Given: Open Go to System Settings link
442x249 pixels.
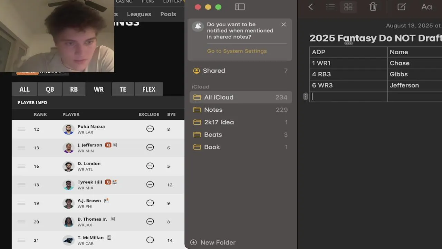Looking at the screenshot, I should tap(237, 51).
